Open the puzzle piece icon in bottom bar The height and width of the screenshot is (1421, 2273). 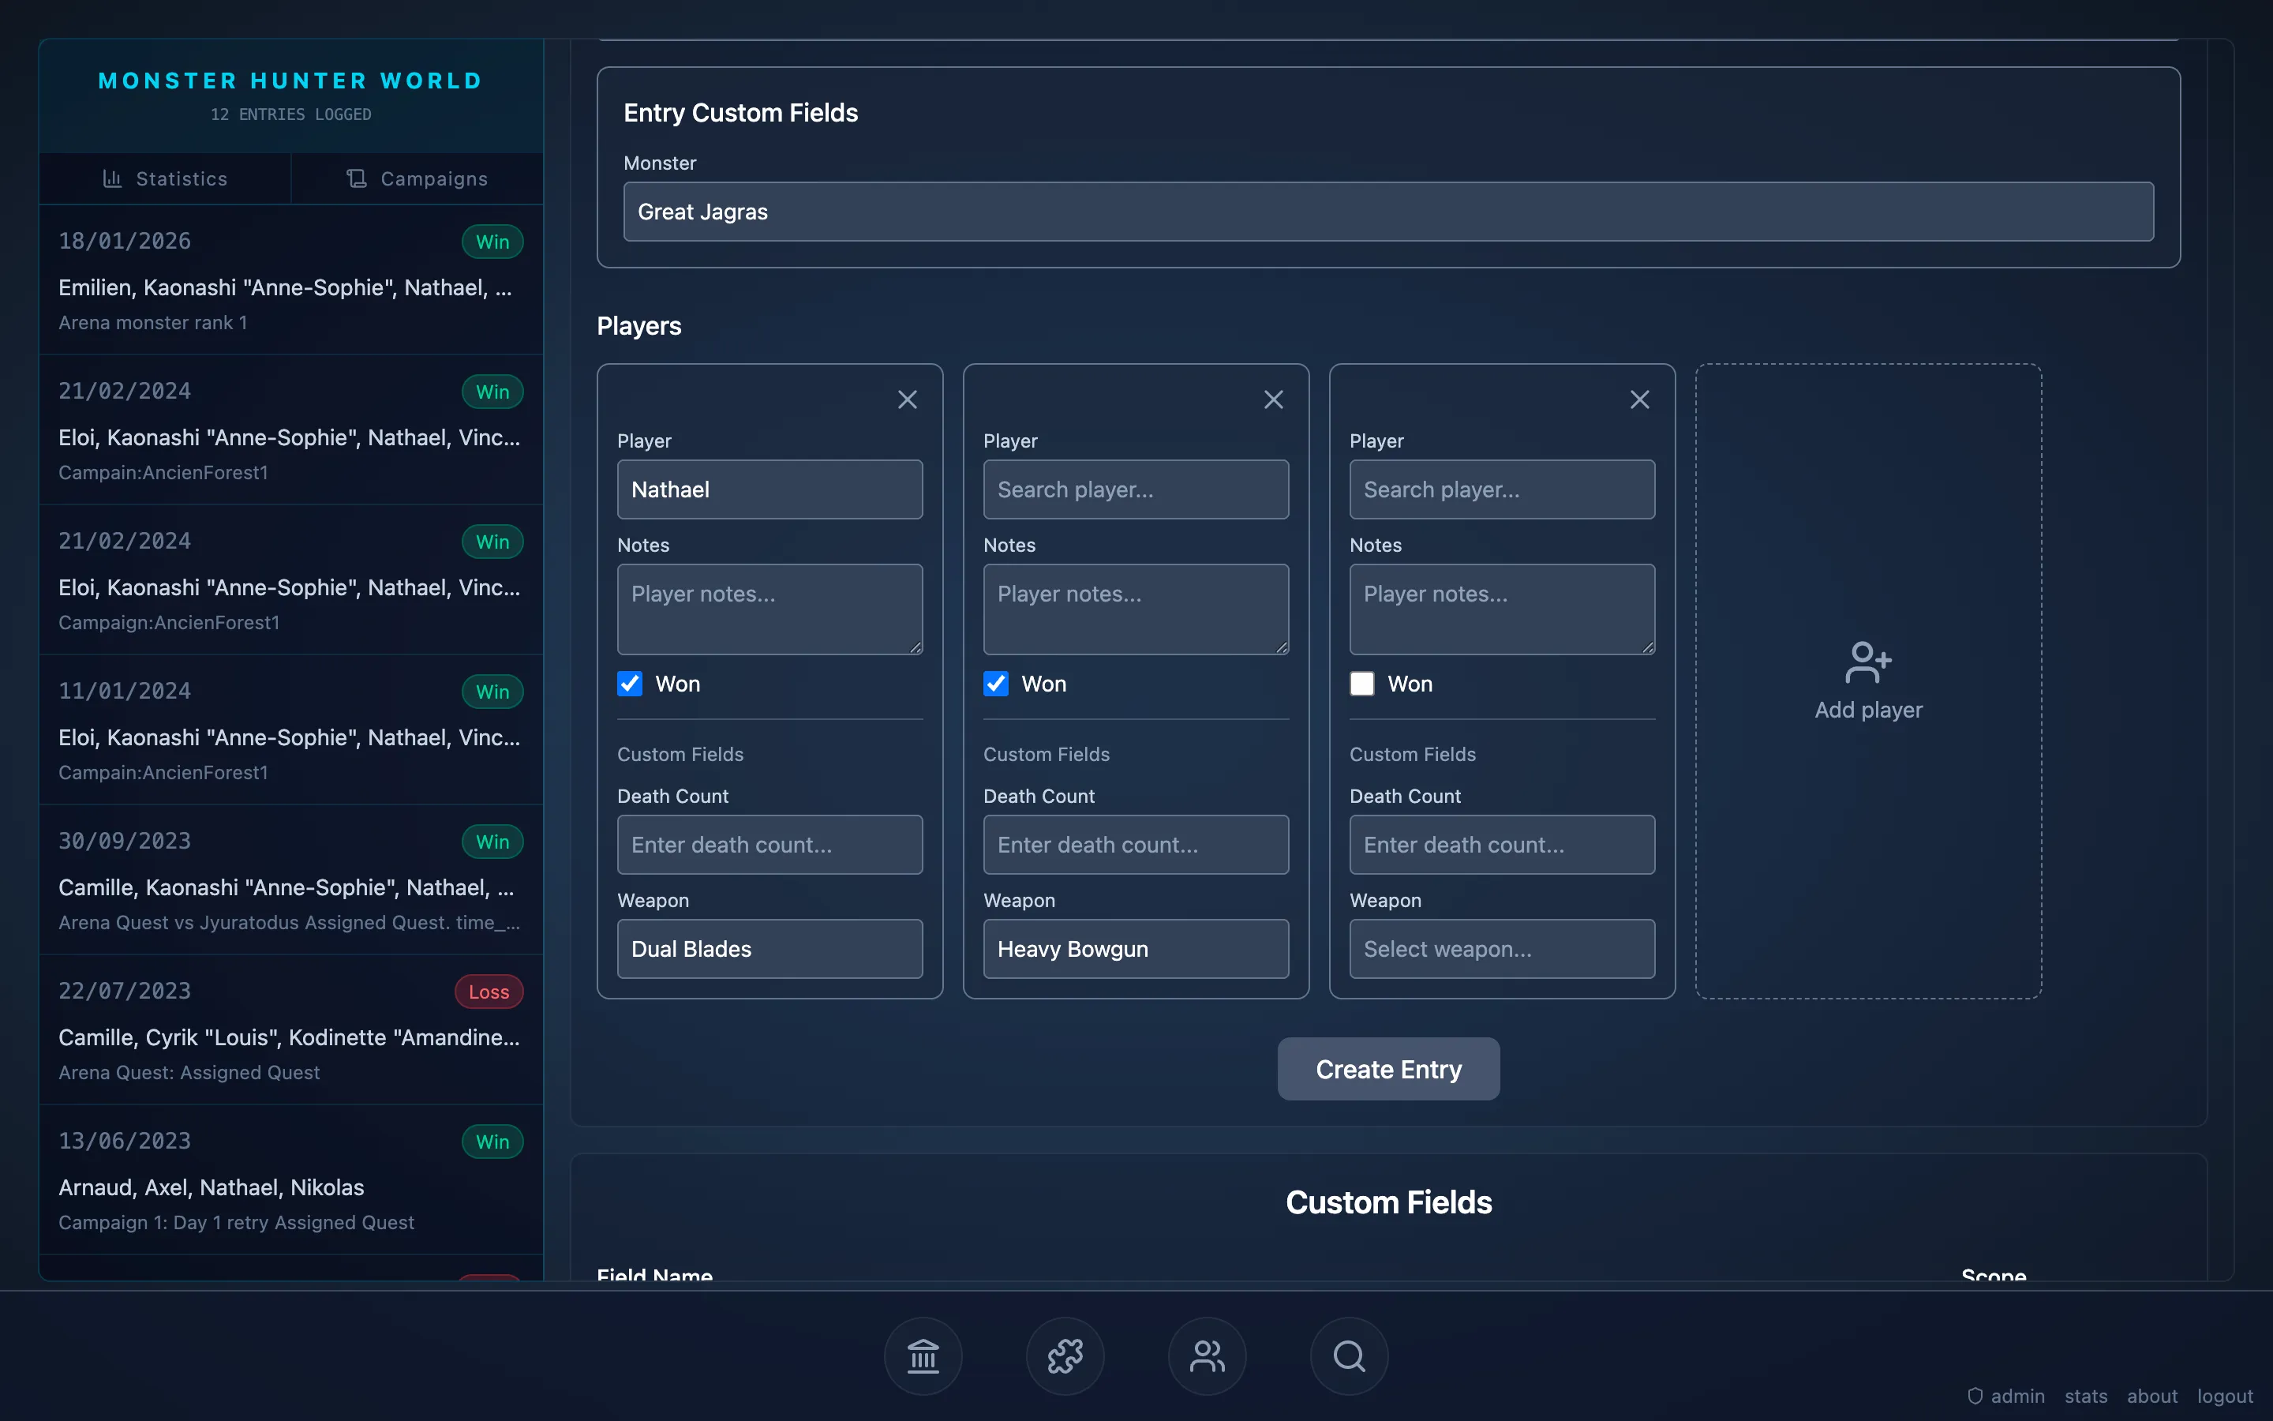[x=1065, y=1356]
